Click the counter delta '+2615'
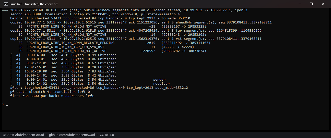Viewport: 331px width, 138px height. pos(150,43)
